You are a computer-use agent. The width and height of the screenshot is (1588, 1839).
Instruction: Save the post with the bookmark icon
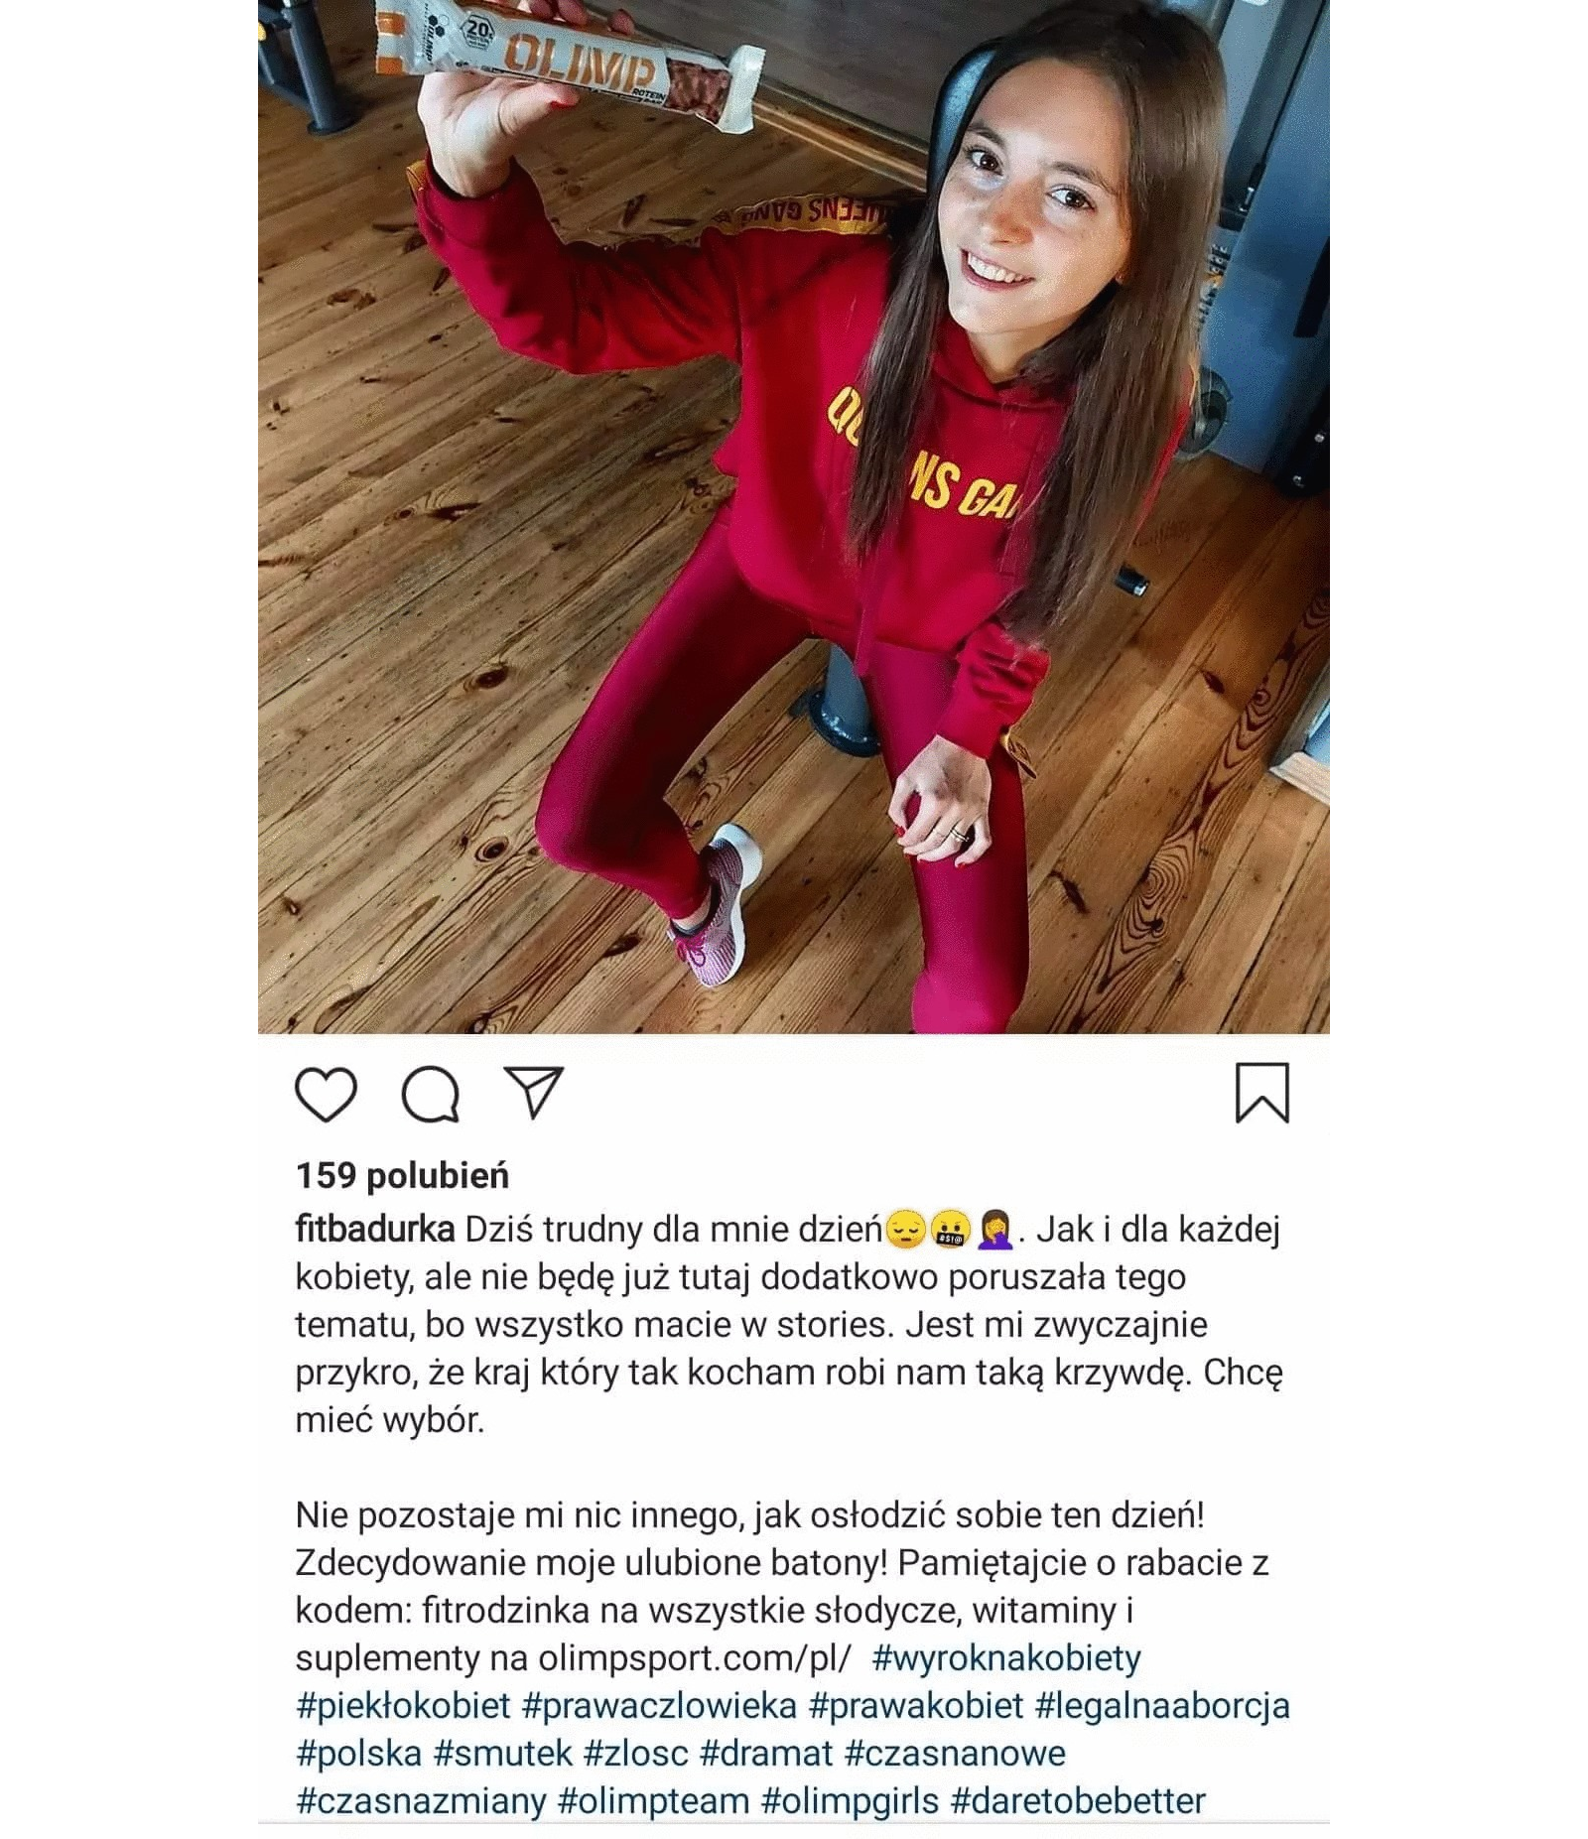click(1261, 1093)
